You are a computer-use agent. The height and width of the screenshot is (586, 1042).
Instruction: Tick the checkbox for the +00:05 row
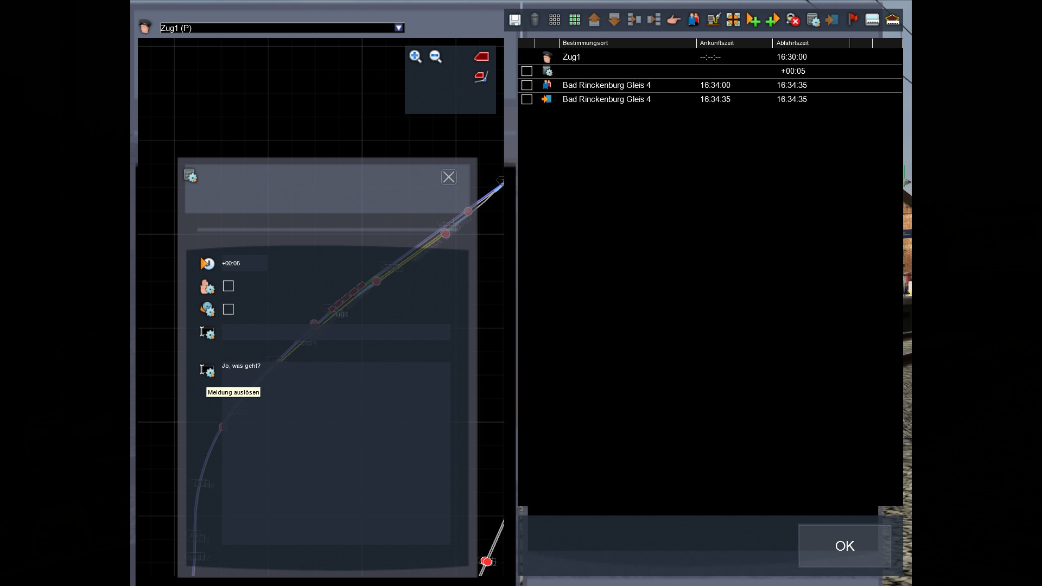pos(527,71)
